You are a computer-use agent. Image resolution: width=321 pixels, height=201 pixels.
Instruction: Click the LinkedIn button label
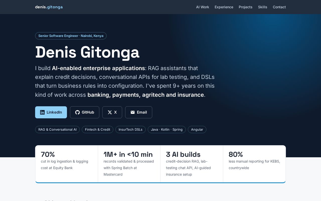pos(54,112)
